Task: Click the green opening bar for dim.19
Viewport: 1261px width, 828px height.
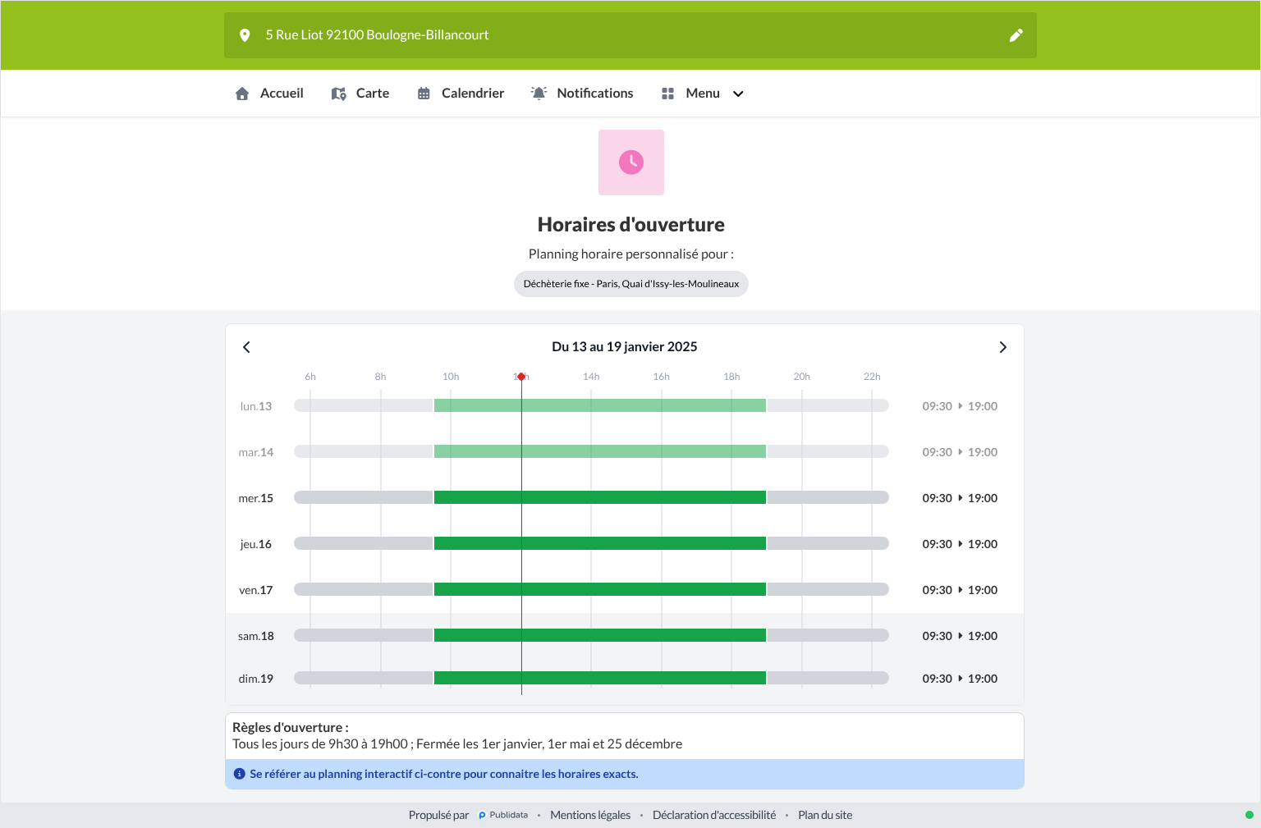Action: [600, 678]
